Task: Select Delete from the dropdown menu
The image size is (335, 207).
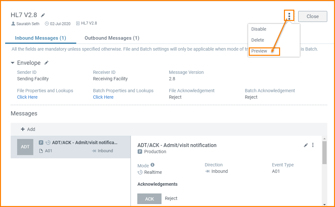Action: click(258, 40)
